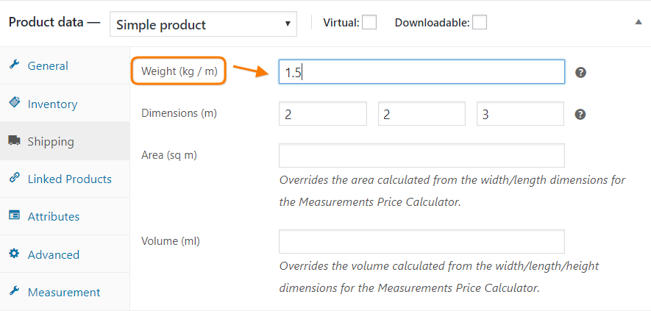Click the Virtual: label text
Screen dimensions: 651x311
click(341, 23)
